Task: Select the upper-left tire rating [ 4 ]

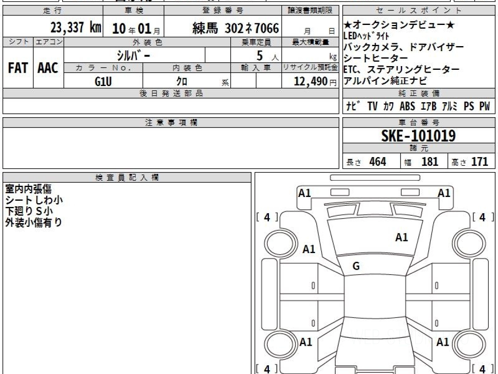Action: tap(267, 217)
